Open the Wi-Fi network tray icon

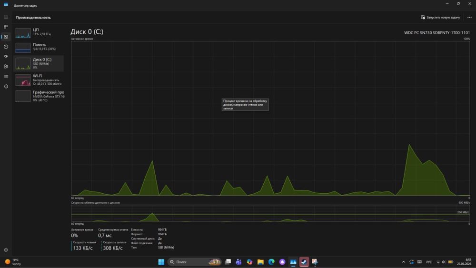[x=438, y=262]
